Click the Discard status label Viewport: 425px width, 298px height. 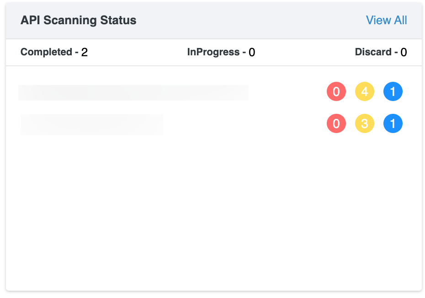(373, 52)
